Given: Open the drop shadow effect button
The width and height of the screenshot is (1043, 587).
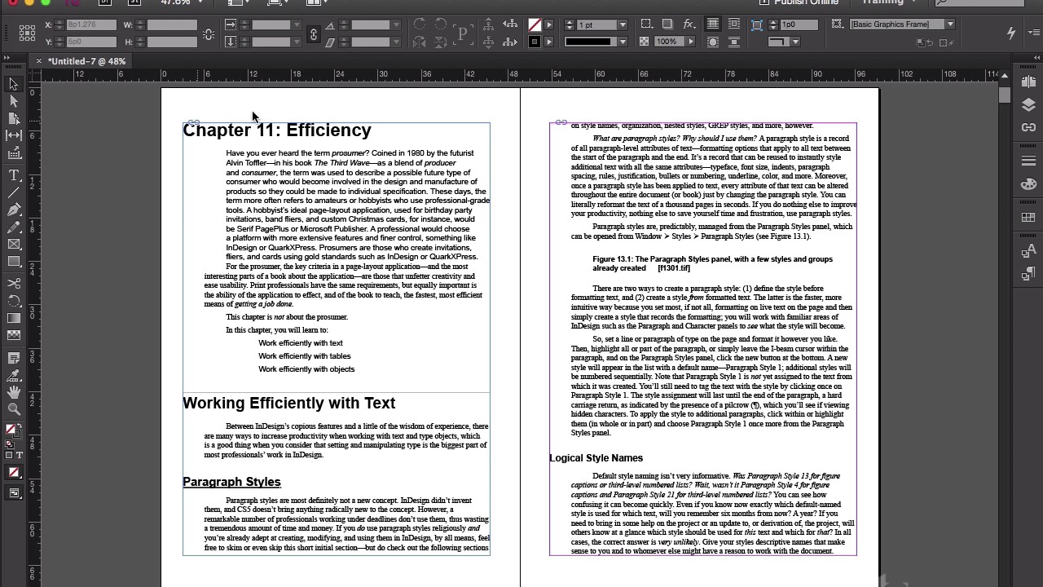Looking at the screenshot, I should pos(667,24).
